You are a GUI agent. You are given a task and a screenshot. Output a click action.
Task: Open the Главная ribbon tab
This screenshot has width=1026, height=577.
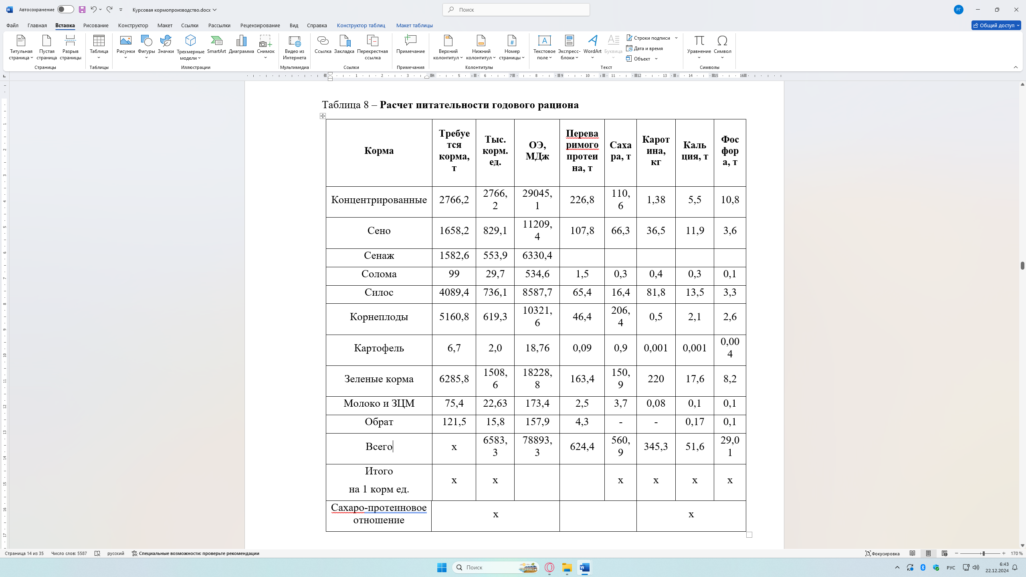coord(37,25)
